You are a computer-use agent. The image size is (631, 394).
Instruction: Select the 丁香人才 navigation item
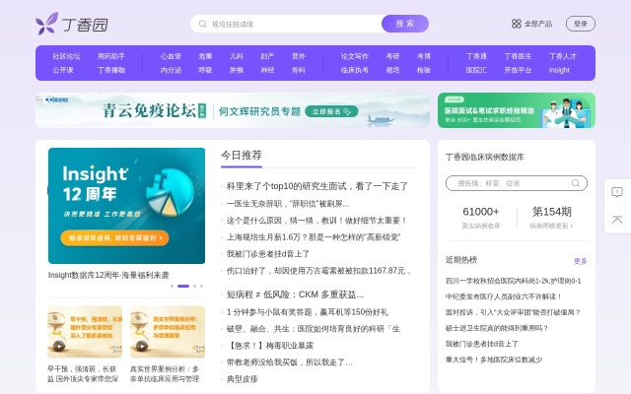pos(562,56)
